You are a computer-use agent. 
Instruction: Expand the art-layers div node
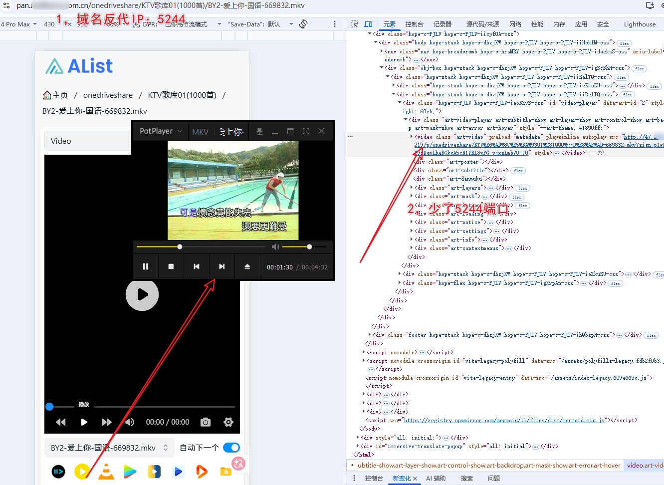pos(412,188)
